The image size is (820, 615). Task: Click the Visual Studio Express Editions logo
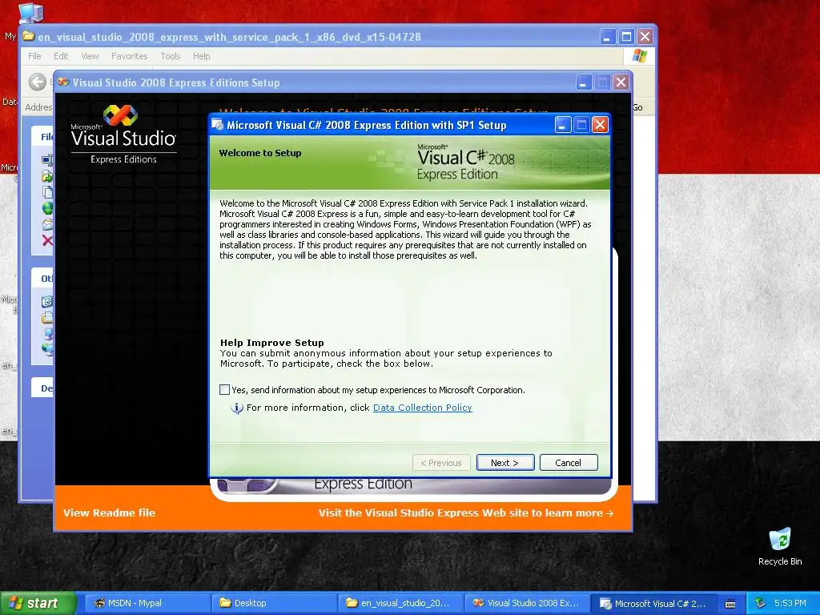click(x=123, y=135)
